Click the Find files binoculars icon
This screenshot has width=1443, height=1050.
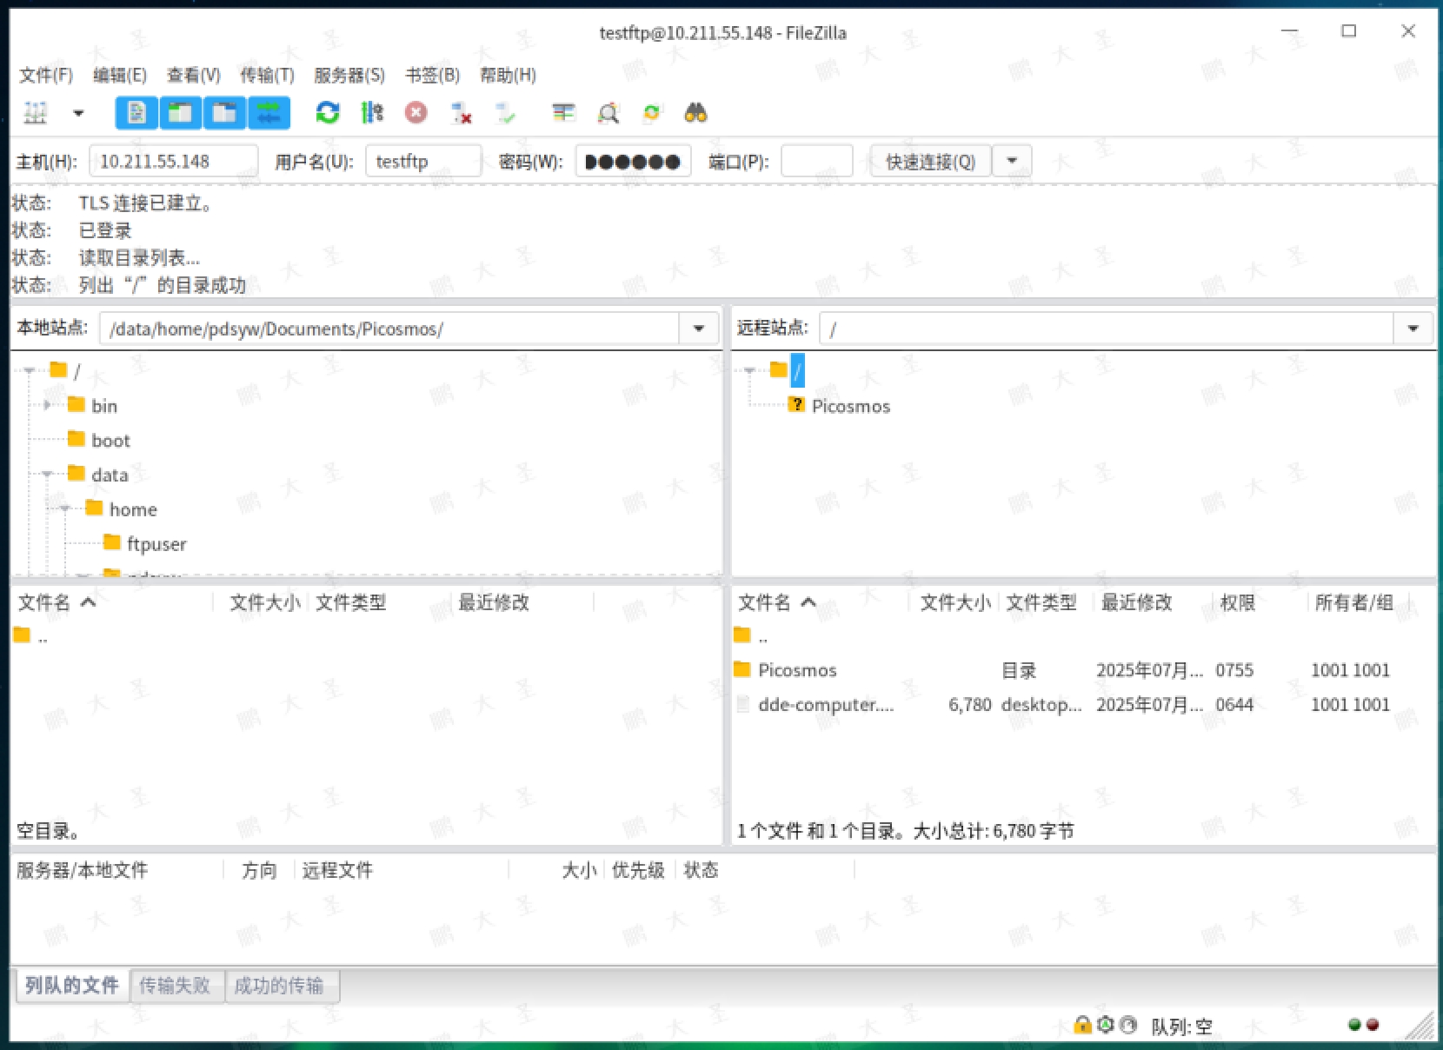tap(695, 113)
